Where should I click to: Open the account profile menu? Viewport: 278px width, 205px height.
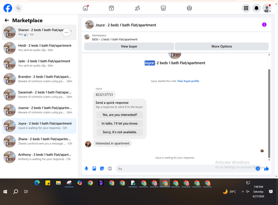coord(267,8)
